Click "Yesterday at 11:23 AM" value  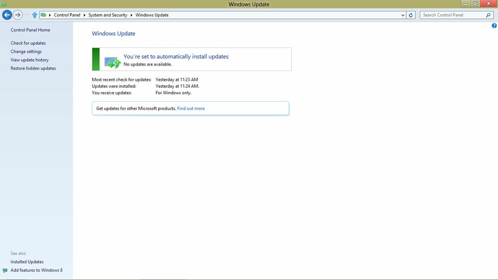click(x=177, y=80)
